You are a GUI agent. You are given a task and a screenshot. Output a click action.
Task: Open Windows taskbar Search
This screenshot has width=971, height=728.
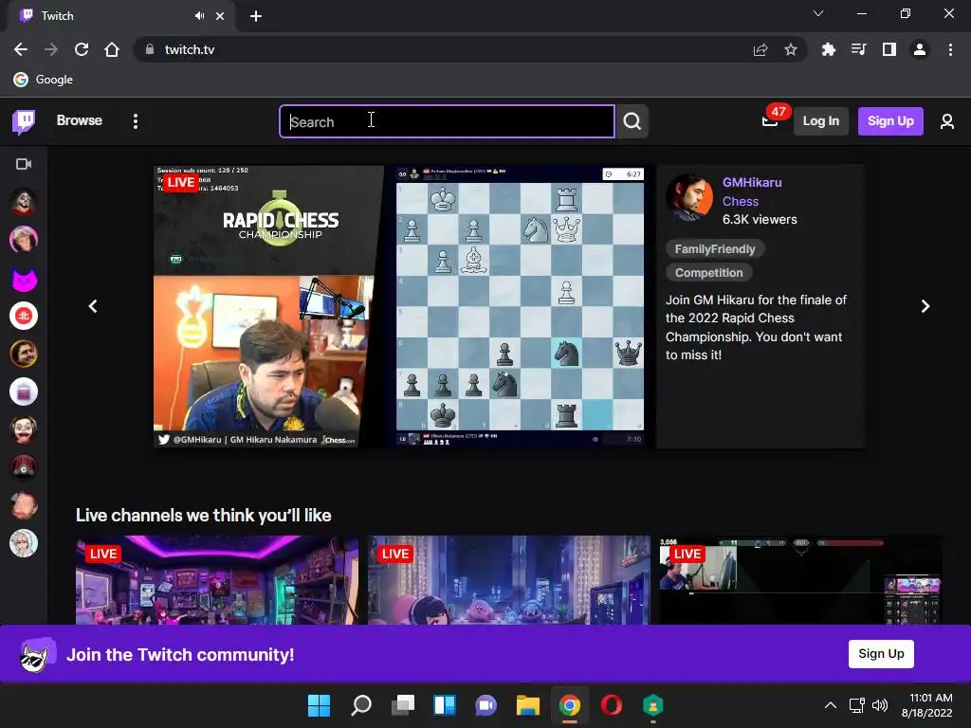pos(361,705)
